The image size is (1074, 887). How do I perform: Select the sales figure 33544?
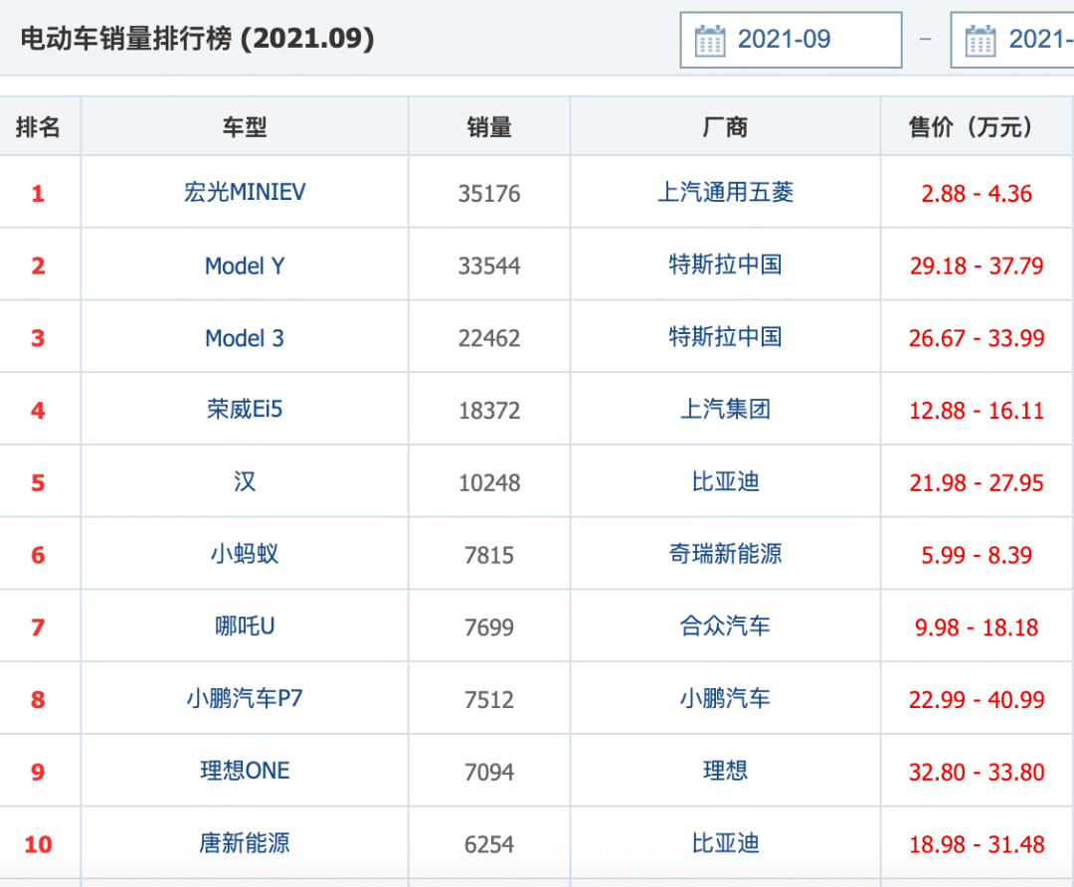tap(489, 266)
